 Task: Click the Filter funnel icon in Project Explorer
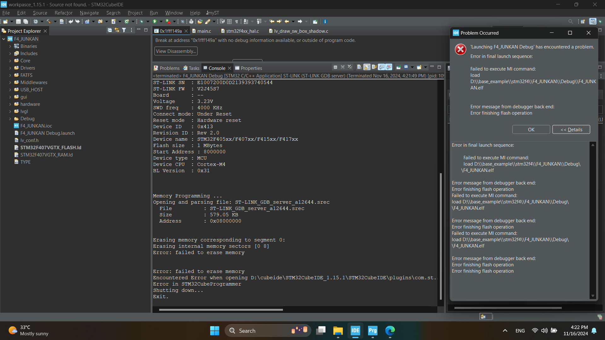pos(124,30)
